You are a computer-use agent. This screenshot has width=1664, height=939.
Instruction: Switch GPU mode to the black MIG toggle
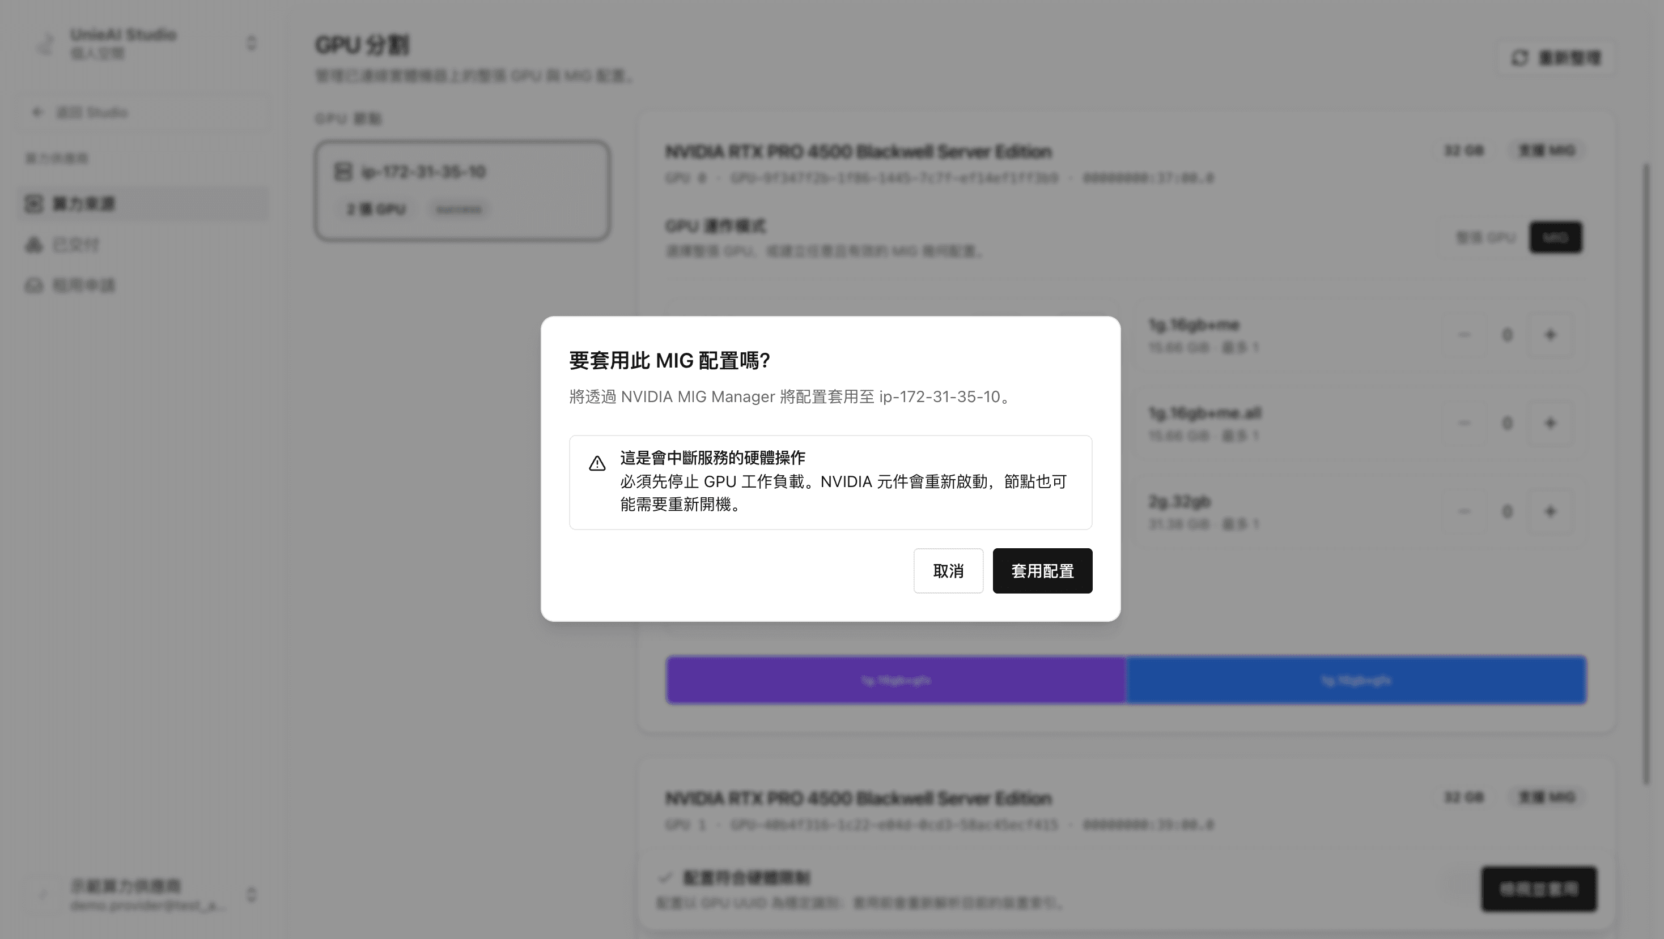pos(1555,237)
